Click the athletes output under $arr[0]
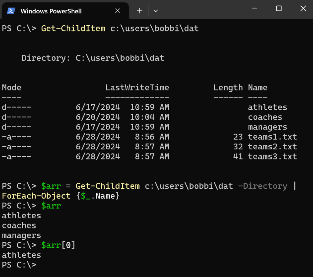The height and width of the screenshot is (277, 313). [21, 255]
